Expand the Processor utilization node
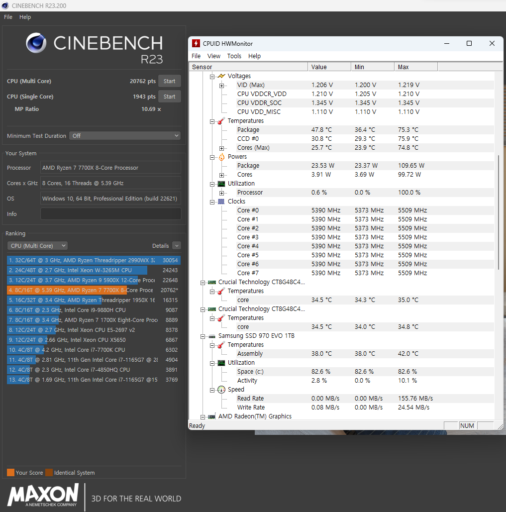 pos(222,193)
